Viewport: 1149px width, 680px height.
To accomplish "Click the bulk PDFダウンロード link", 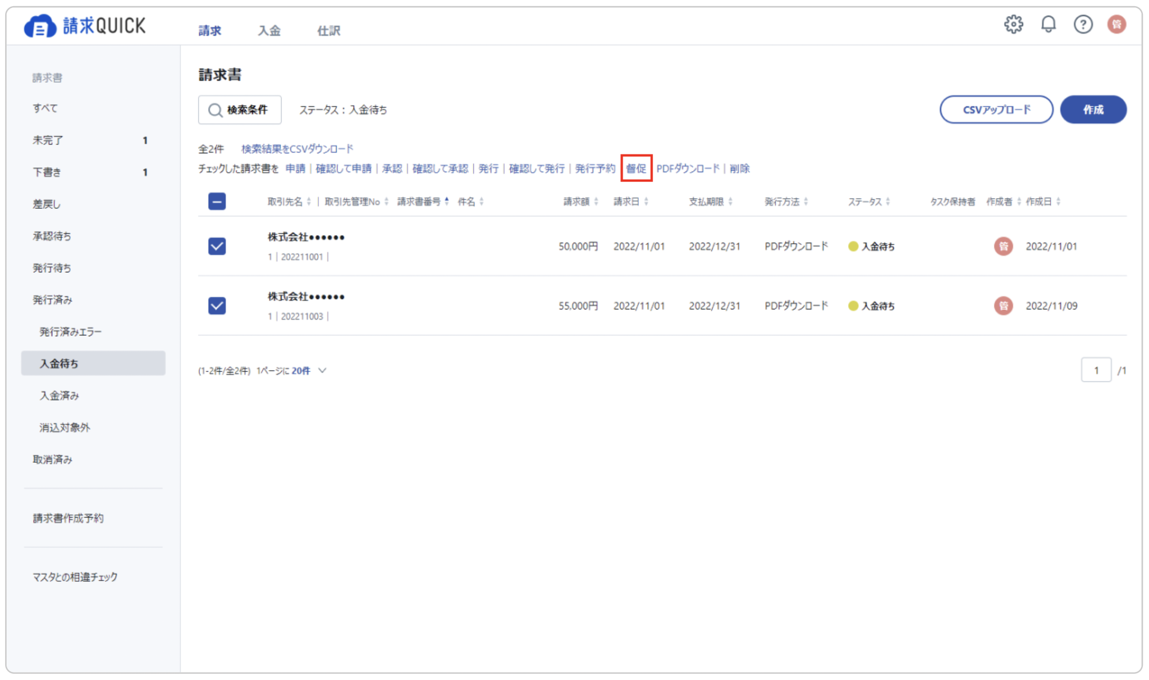I will 688,168.
